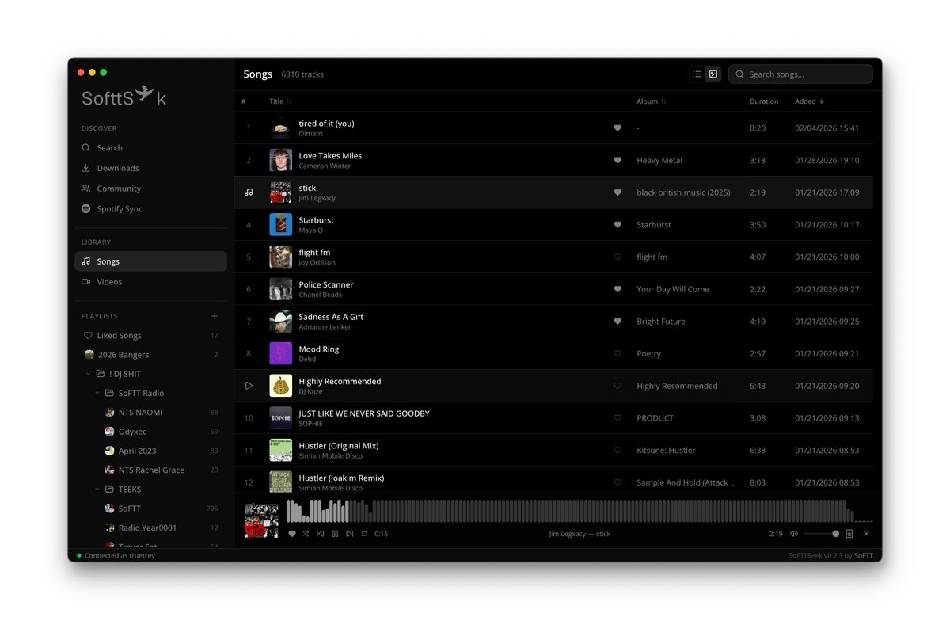This screenshot has width=950, height=640.
Task: Seek within the waveform progress bar
Action: point(579,511)
